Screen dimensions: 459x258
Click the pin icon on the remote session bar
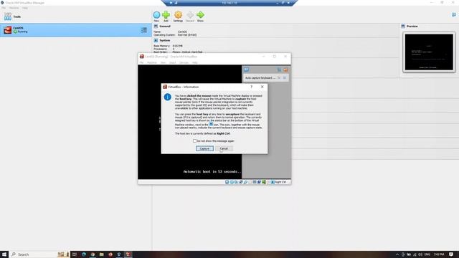[171, 3]
